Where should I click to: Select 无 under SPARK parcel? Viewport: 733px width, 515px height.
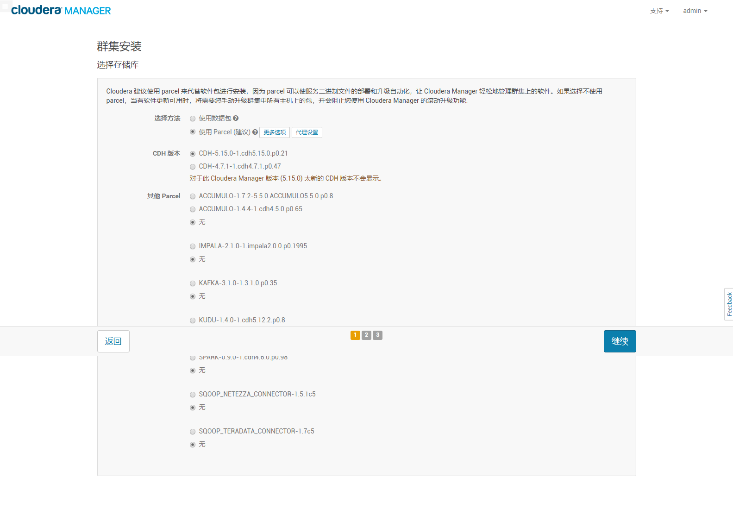(193, 371)
